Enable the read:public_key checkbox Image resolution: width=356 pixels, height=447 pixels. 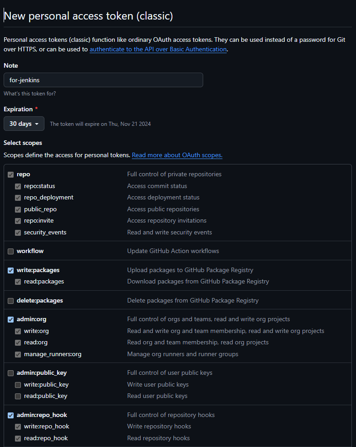point(18,396)
